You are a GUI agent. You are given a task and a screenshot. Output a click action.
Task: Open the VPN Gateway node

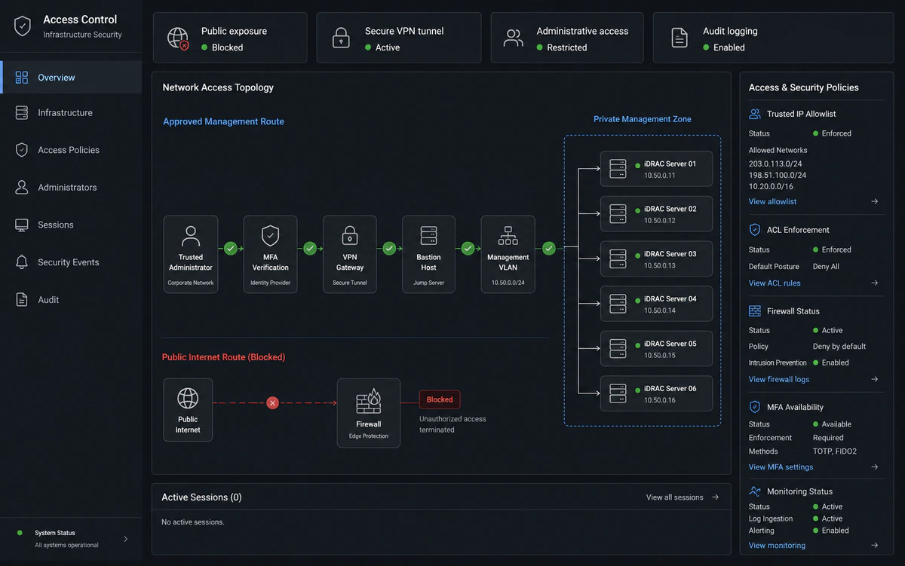click(x=350, y=254)
